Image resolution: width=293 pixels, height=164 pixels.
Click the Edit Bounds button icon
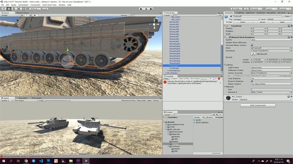253,54
